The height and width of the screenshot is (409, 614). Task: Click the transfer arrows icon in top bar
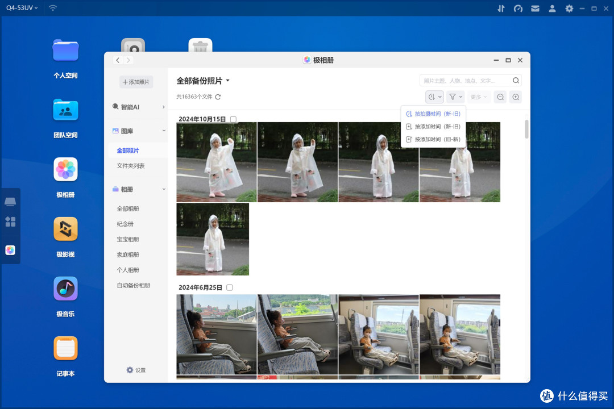(501, 8)
